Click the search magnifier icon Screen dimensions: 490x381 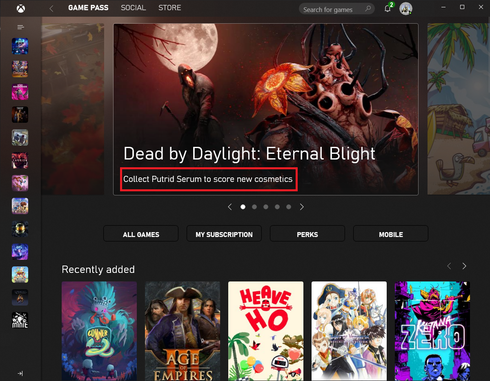[368, 9]
